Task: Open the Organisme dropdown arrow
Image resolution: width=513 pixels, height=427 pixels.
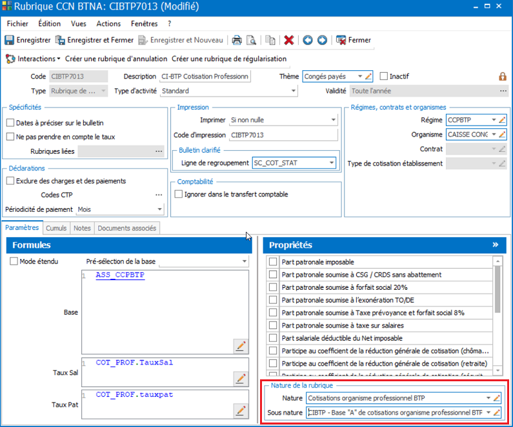Action: click(494, 134)
